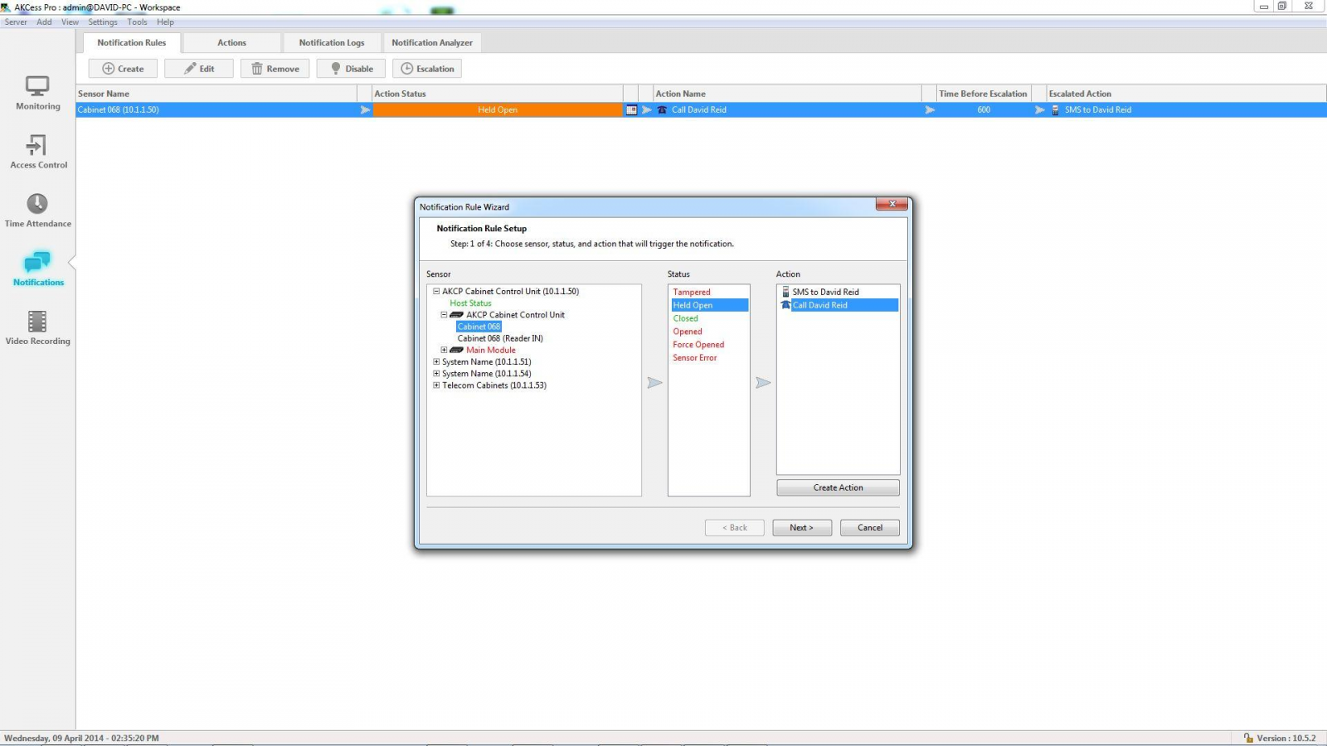Screen dimensions: 1327x746
Task: Switch to the Notification Logs tab
Action: click(331, 42)
